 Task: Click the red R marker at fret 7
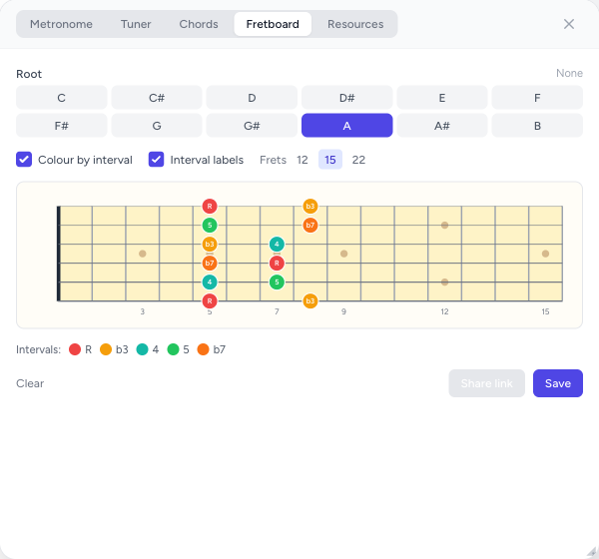(277, 263)
